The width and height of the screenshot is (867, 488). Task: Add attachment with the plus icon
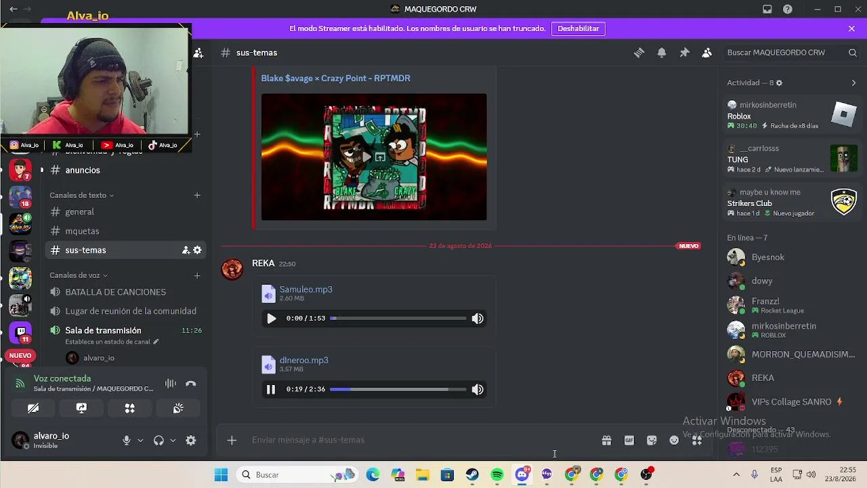tap(232, 441)
